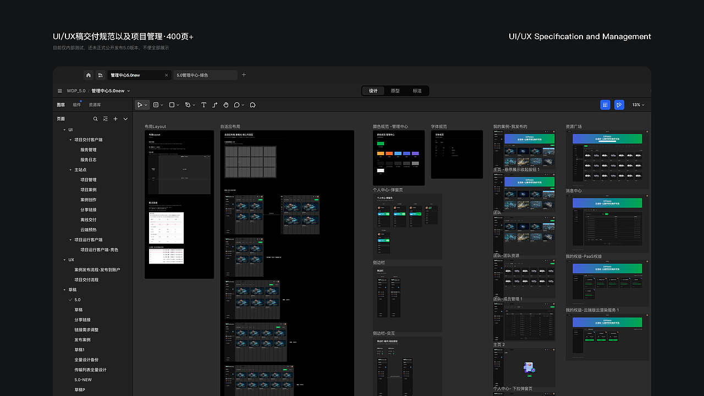
Task: Go to the home icon in tab bar
Action: coord(89,75)
